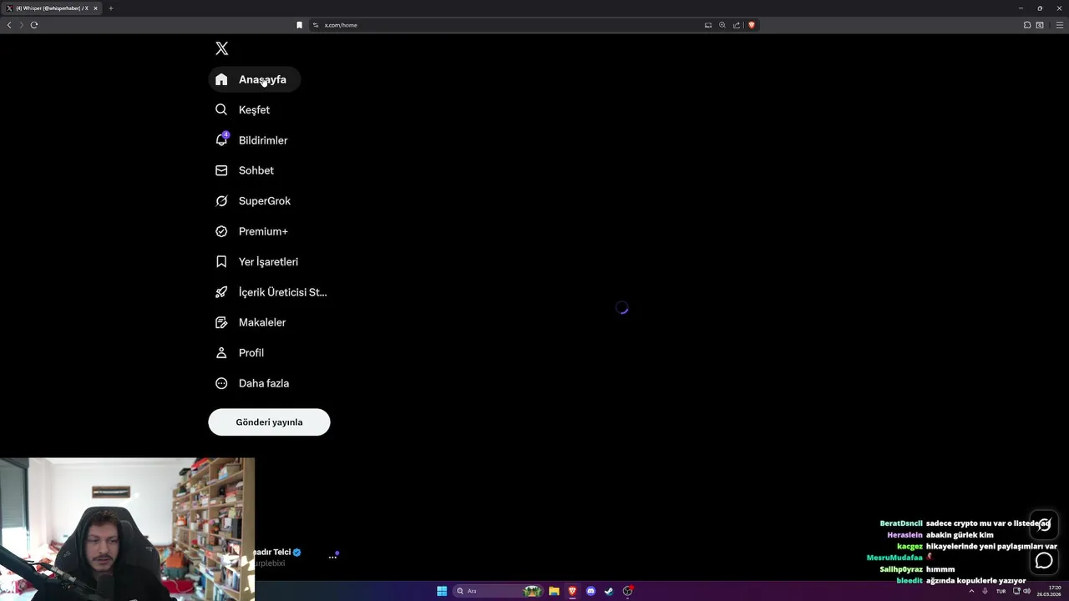The width and height of the screenshot is (1069, 601).
Task: Open Discord from taskbar
Action: click(590, 591)
